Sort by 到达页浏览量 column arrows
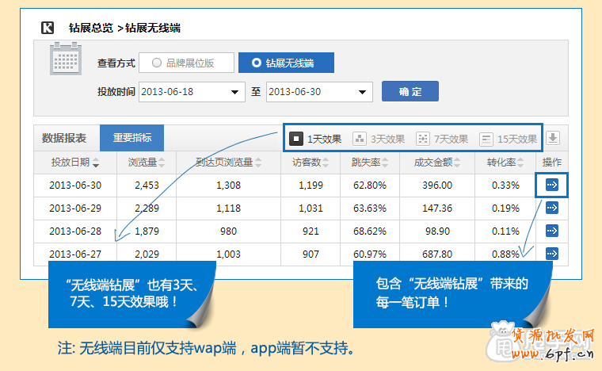 258,163
